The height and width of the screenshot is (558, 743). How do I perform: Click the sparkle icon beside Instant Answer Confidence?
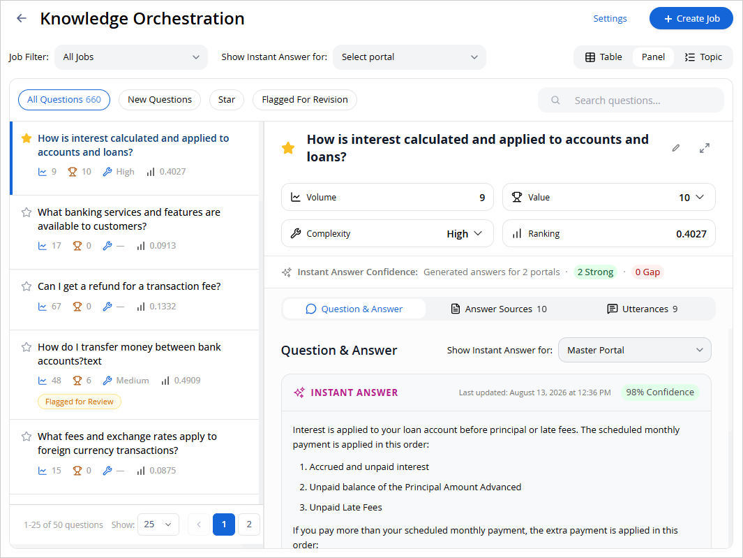tap(287, 272)
